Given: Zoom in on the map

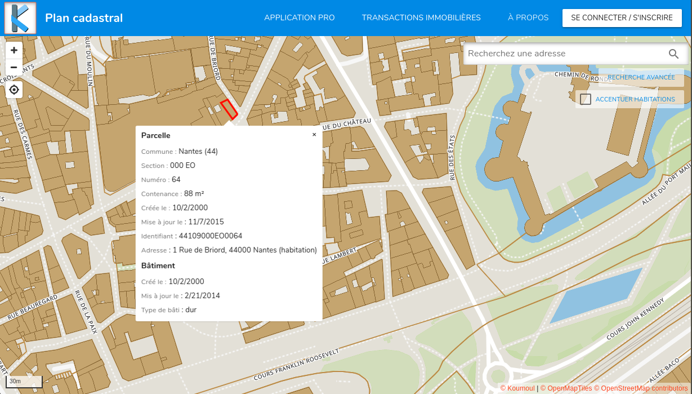Looking at the screenshot, I should point(14,50).
